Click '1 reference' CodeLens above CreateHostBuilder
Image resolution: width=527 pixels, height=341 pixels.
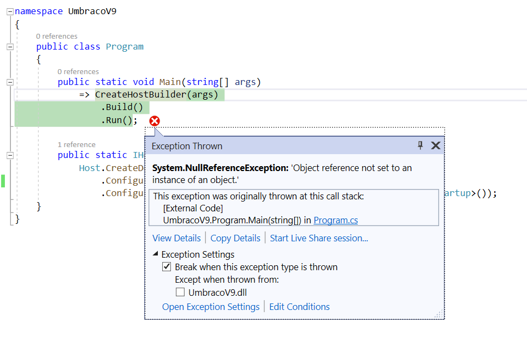[76, 145]
